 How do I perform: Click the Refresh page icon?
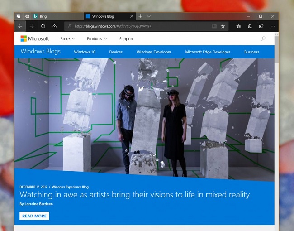click(x=43, y=26)
